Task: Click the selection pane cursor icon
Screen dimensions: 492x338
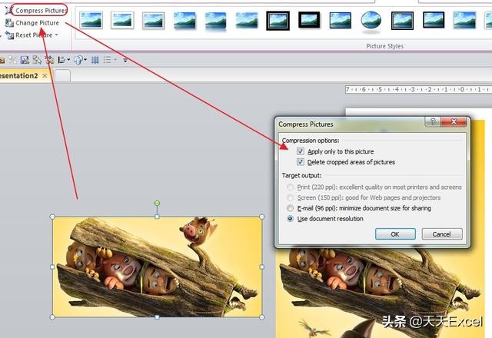Action: coord(38,60)
